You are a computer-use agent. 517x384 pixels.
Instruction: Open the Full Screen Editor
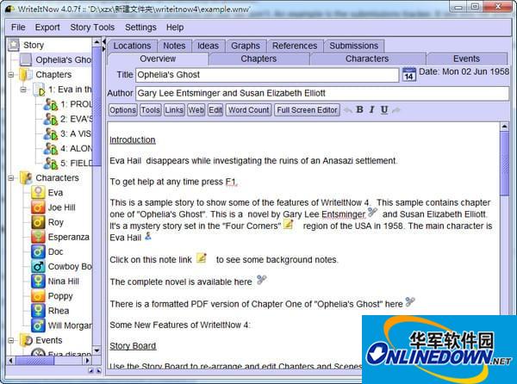[x=307, y=110]
